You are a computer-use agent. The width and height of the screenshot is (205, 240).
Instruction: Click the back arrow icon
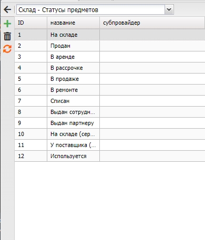(x=7, y=9)
